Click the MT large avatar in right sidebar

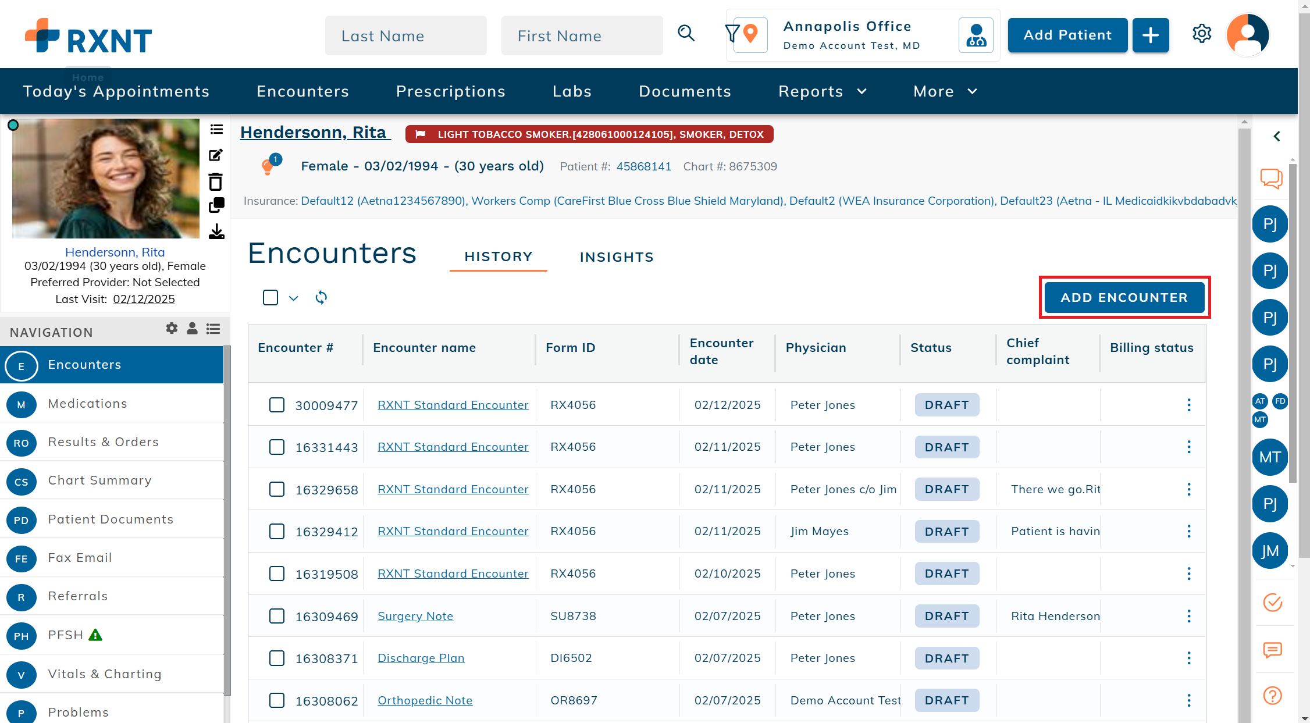[1270, 457]
